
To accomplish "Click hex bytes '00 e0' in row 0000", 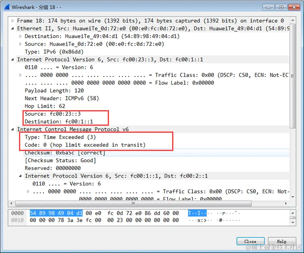I will coord(93,213).
